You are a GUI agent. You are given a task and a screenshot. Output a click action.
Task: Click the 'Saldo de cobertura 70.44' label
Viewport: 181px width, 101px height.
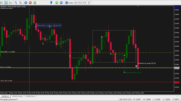tap(133, 72)
